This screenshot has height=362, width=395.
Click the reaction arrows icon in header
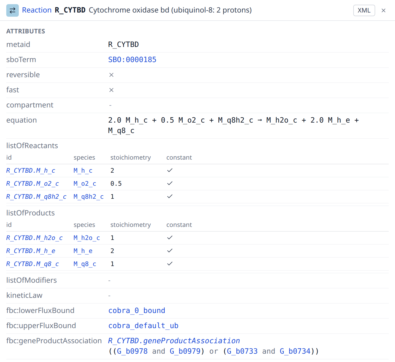13,10
